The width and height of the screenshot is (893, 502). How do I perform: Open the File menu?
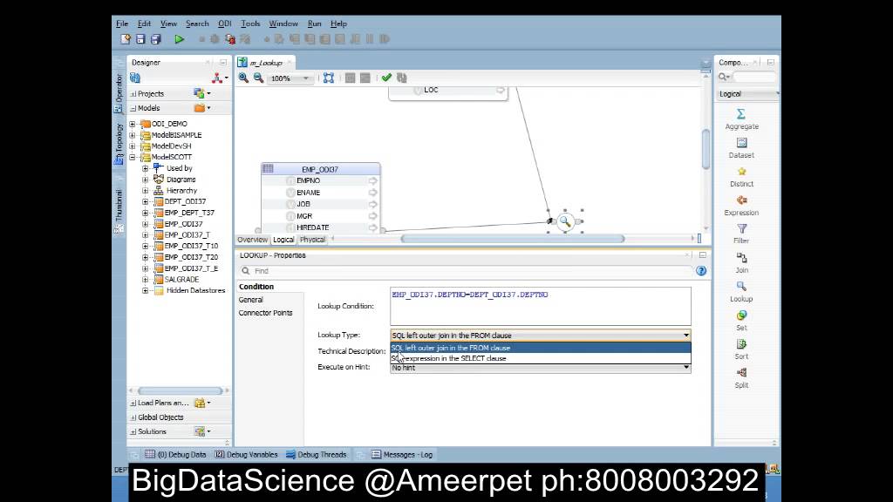pyautogui.click(x=122, y=24)
